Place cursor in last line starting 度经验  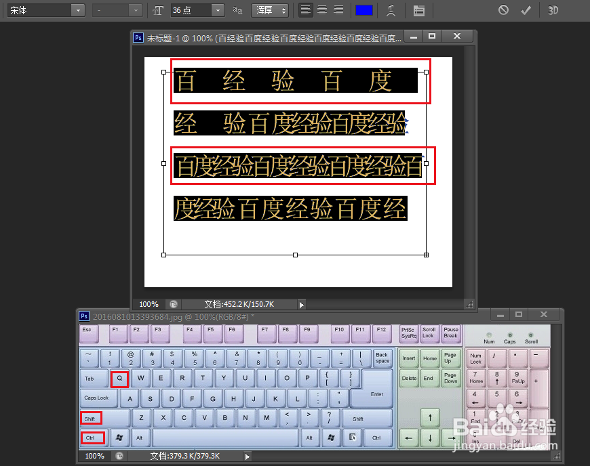290,209
